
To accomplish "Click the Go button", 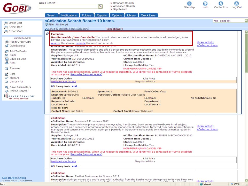I will point(100,6).
